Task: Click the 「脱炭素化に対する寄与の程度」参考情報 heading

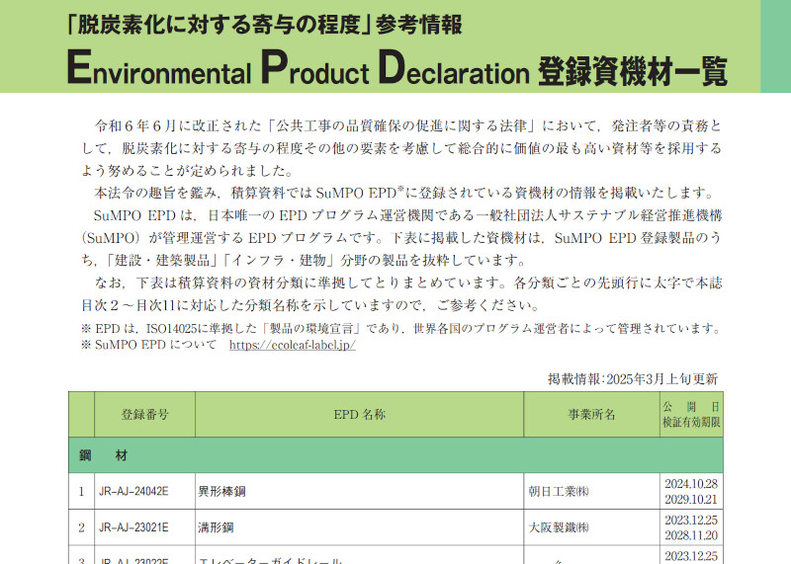Action: [x=265, y=24]
